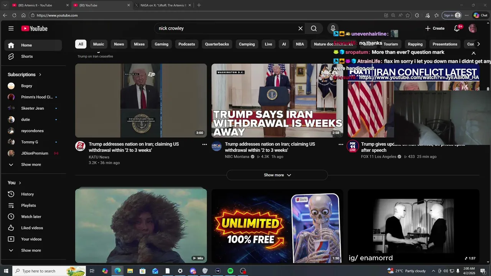
Task: Open Liked videos in the sidebar
Action: (x=33, y=228)
